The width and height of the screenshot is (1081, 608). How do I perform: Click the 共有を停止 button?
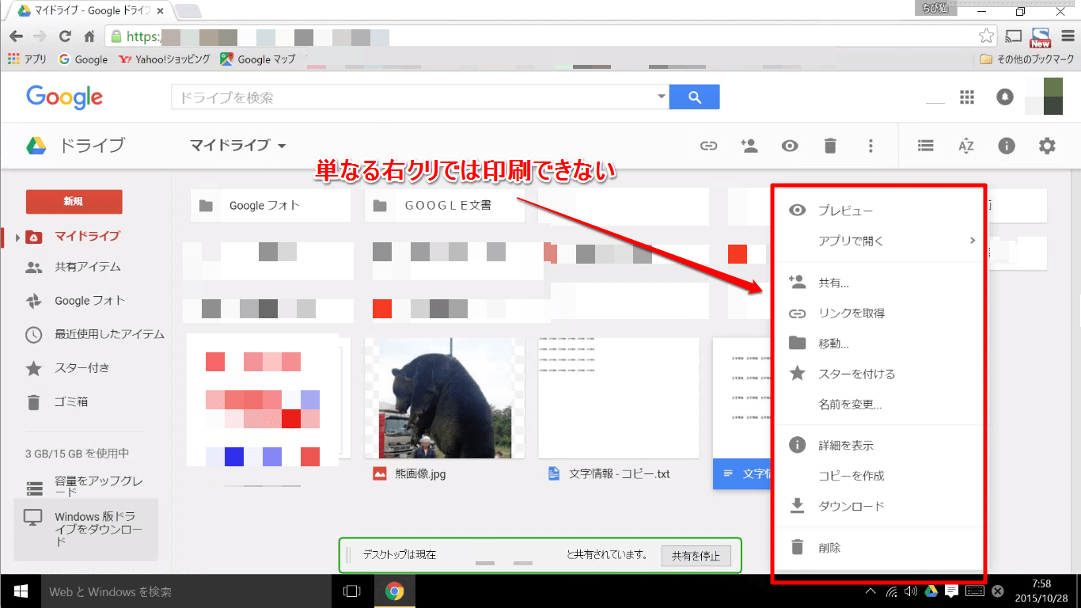coord(696,556)
